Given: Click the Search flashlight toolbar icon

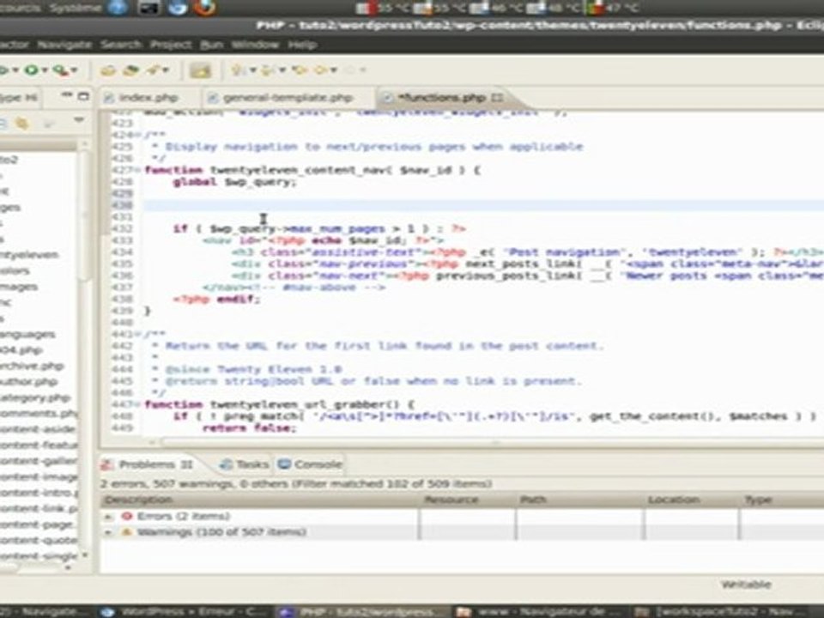Looking at the screenshot, I should 153,70.
